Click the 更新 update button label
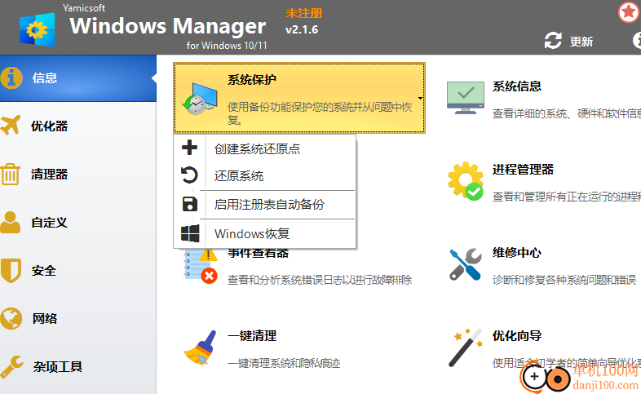The image size is (641, 394). click(x=581, y=42)
